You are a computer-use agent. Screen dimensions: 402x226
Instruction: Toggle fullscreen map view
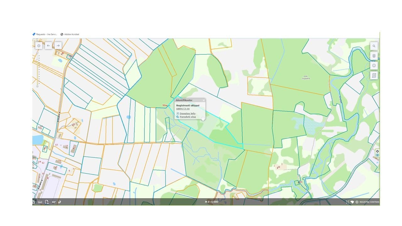347,202
